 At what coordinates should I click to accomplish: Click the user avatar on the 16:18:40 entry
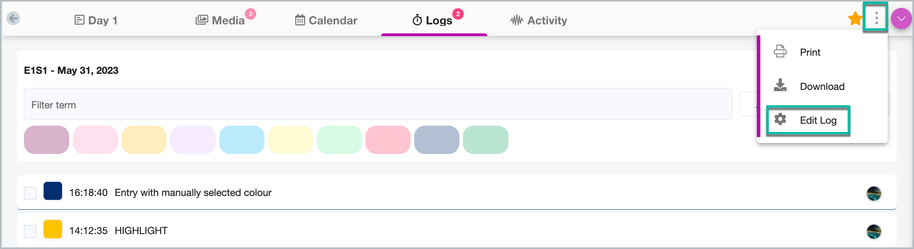pos(874,193)
